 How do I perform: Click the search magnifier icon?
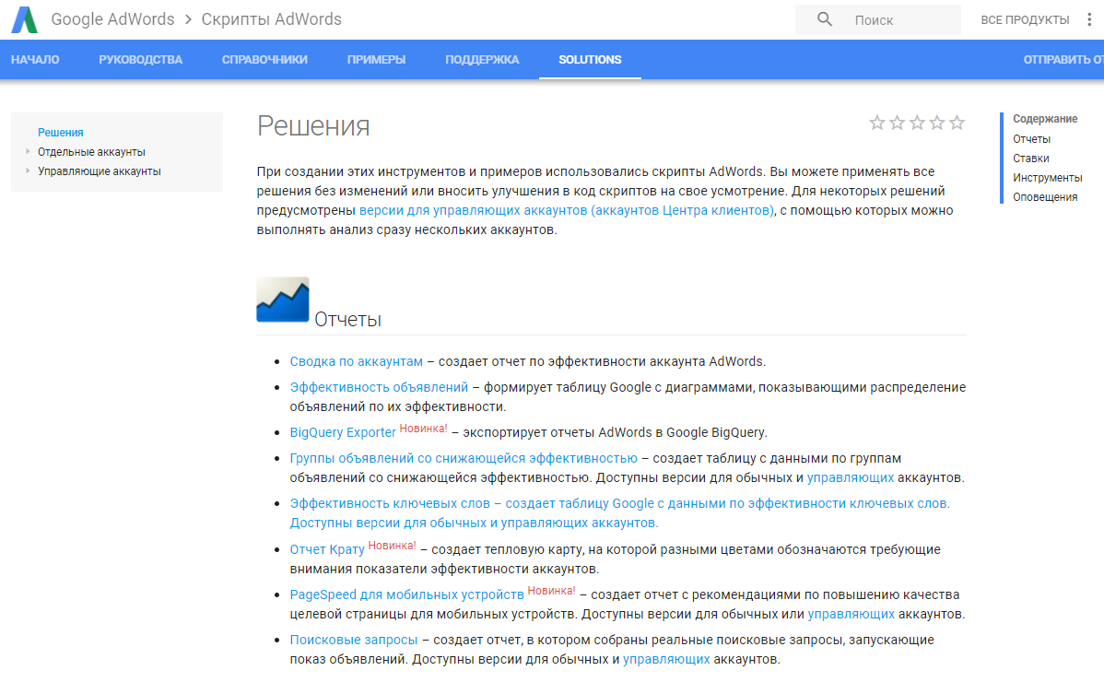pyautogui.click(x=825, y=19)
